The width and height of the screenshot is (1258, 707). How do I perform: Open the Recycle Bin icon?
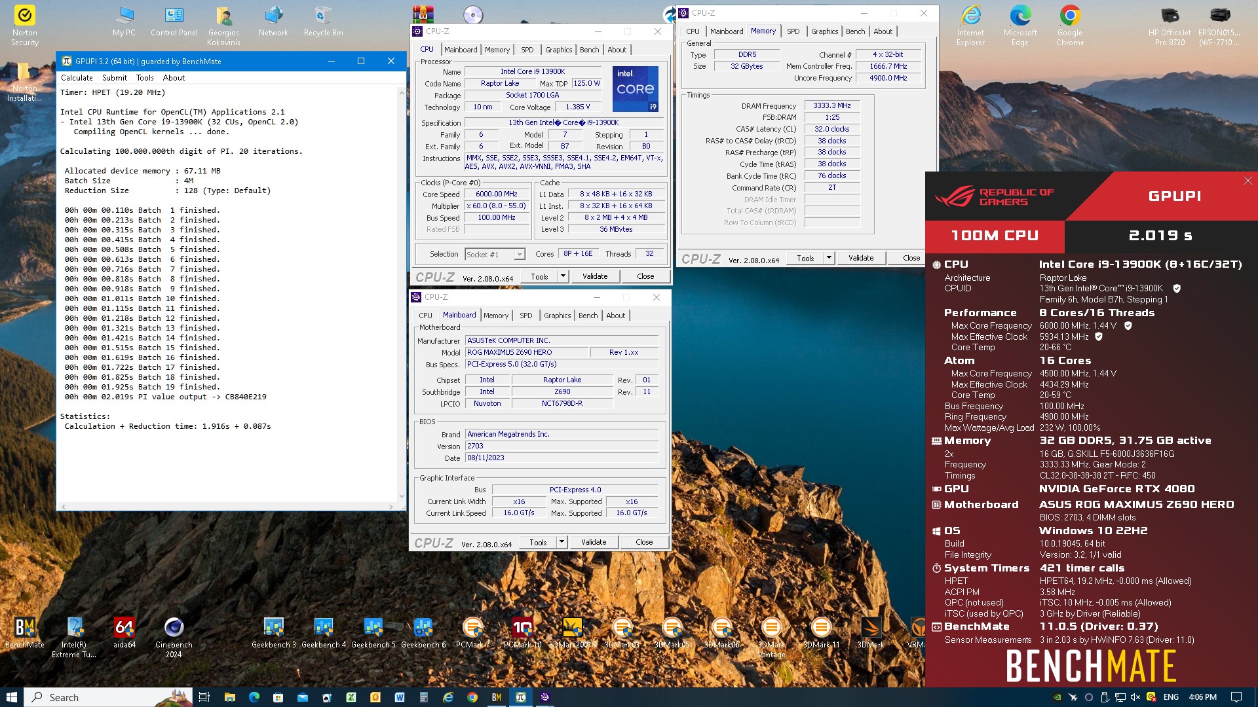(323, 22)
